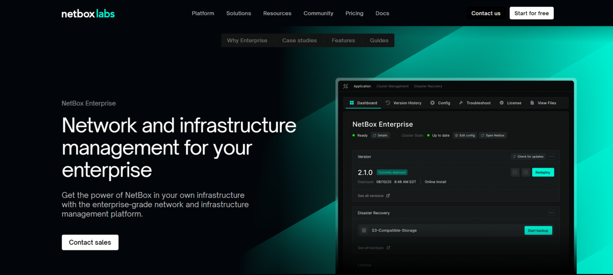
Task: Click the Dashboard grid icon
Action: pyautogui.click(x=351, y=103)
